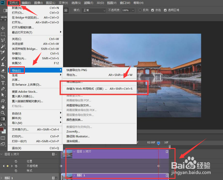Open the 文件(F) menu
223x180 pixels.
point(13,3)
